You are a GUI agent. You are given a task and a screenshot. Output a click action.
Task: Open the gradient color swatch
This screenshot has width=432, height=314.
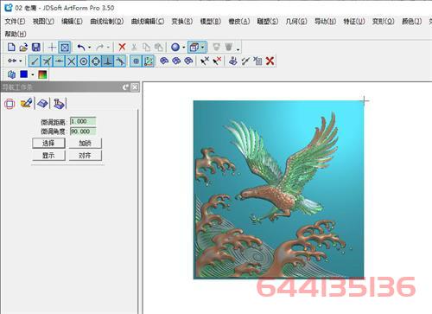tap(42, 74)
